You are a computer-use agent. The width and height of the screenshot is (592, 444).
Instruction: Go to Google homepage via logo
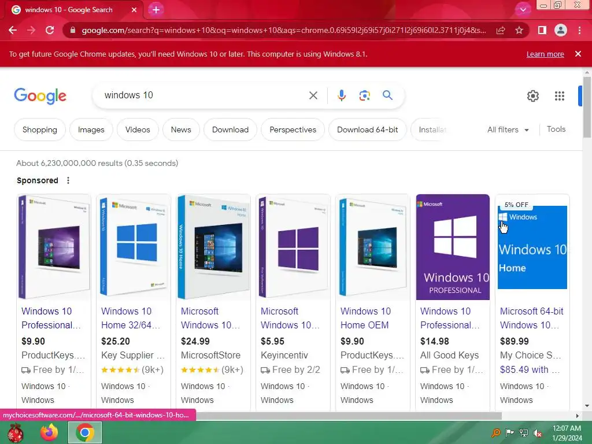[x=40, y=96]
